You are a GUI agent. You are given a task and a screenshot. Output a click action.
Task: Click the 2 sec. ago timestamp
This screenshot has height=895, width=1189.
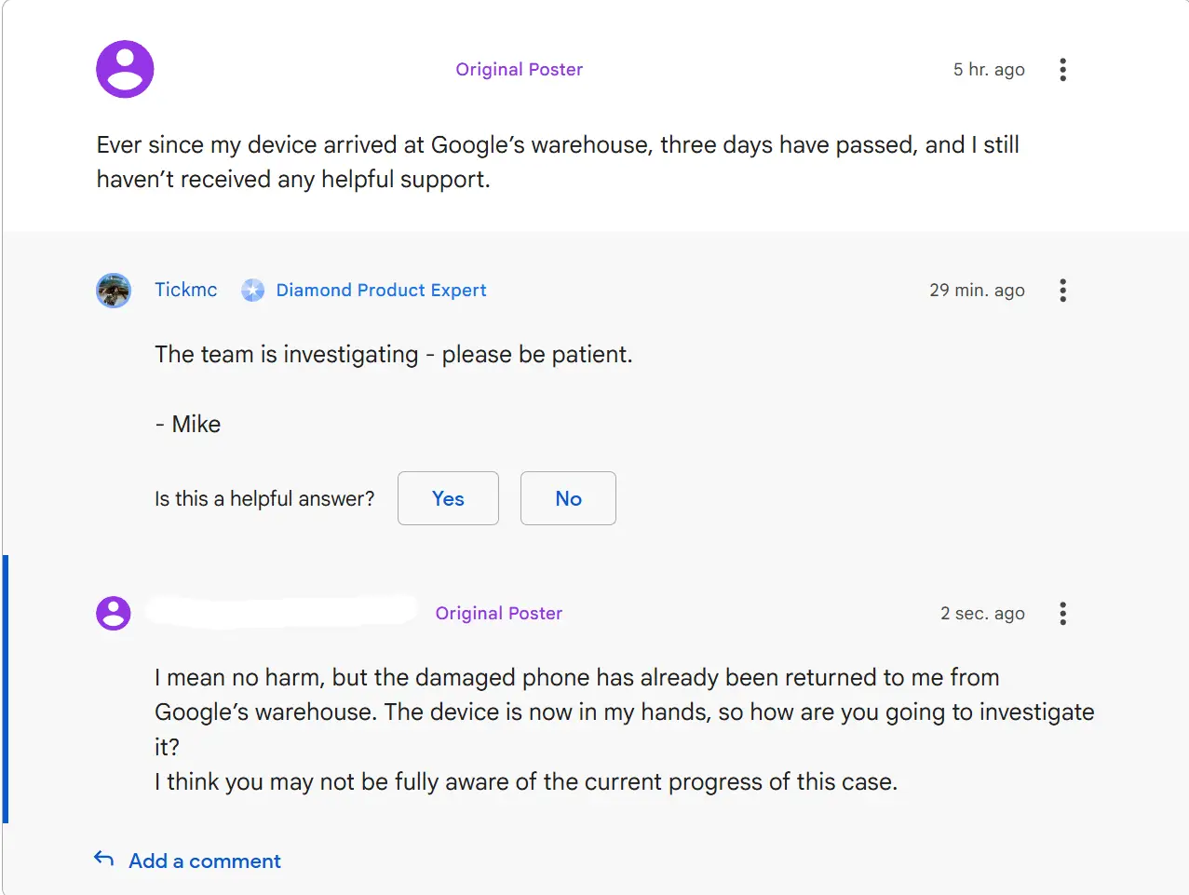coord(982,614)
